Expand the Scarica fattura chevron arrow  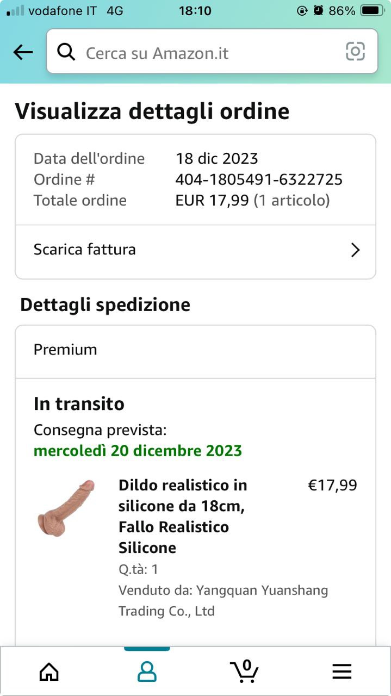coord(355,250)
